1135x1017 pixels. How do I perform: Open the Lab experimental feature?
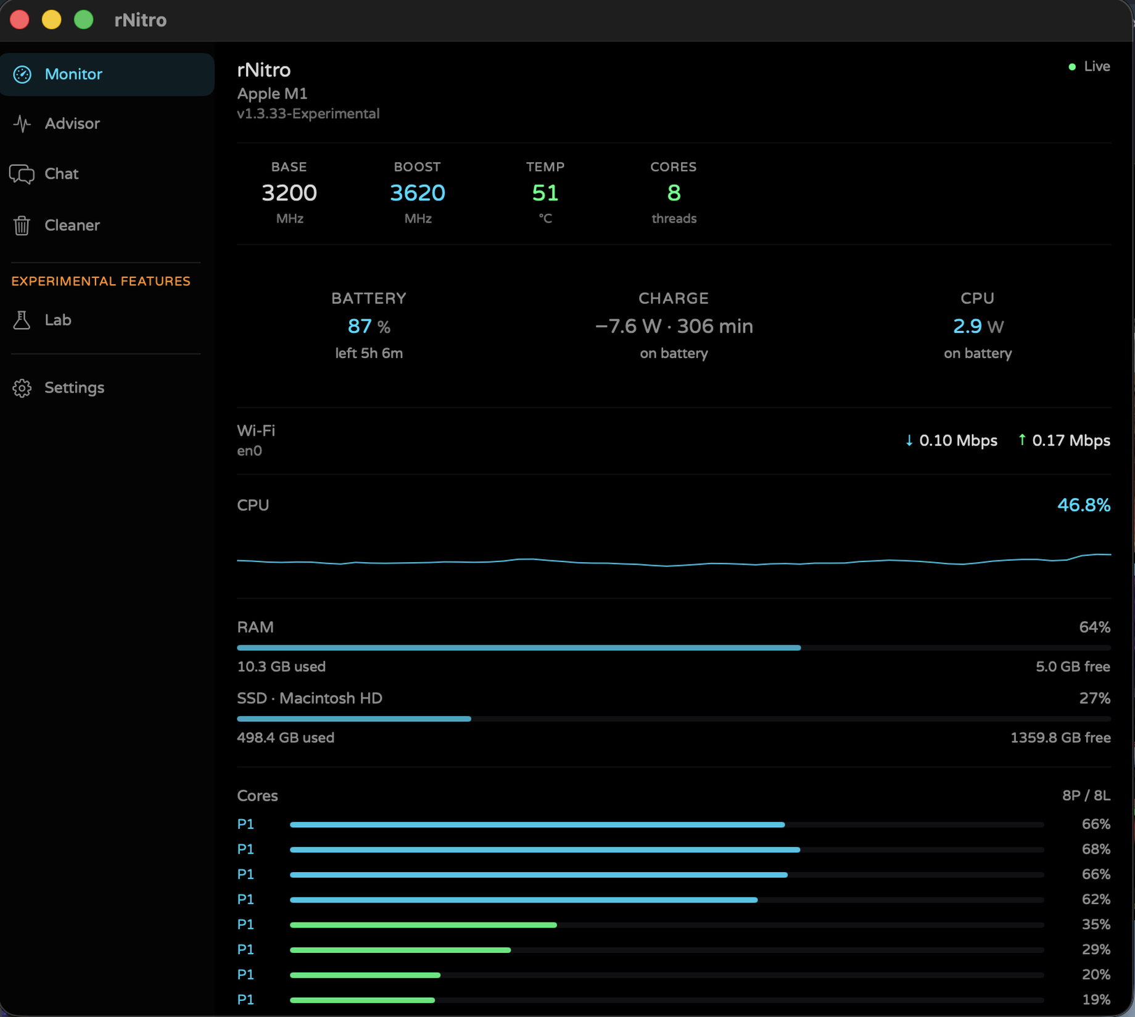58,321
